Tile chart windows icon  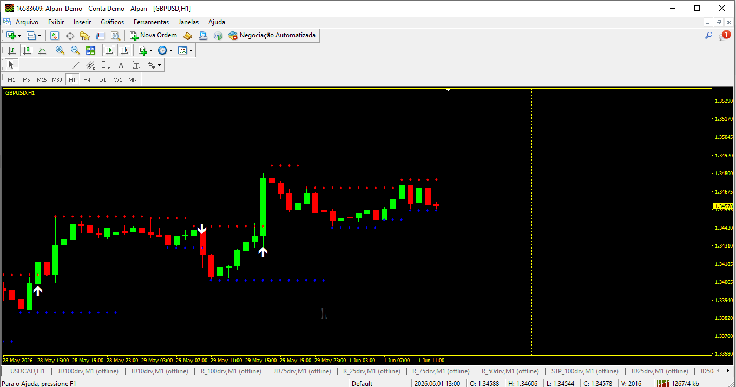coord(90,50)
